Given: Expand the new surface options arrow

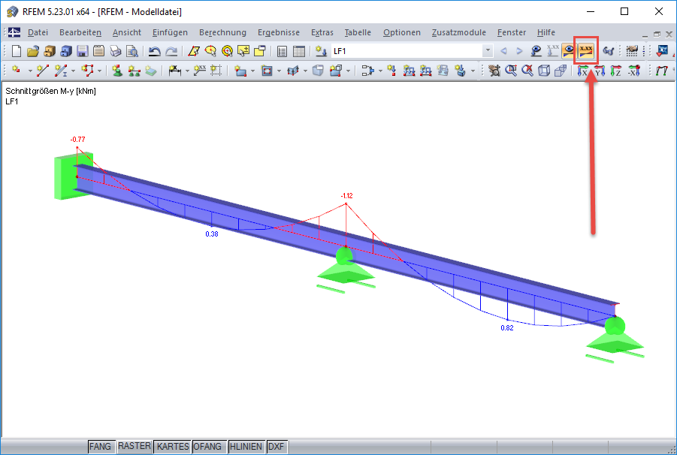Looking at the screenshot, I should (x=252, y=71).
